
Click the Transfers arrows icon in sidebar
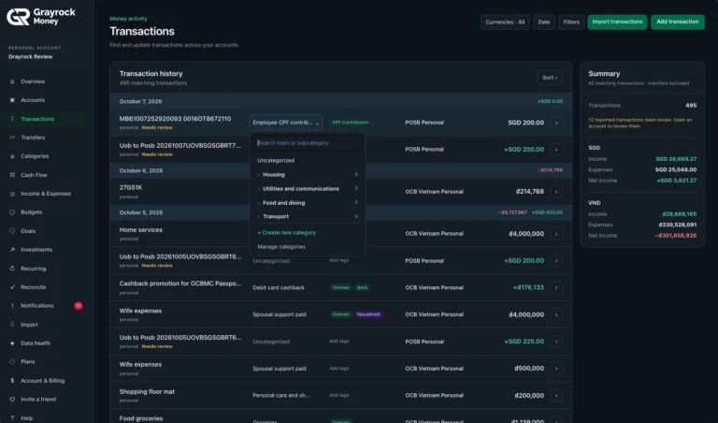(12, 138)
